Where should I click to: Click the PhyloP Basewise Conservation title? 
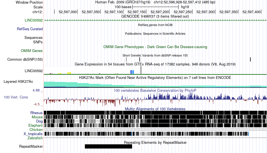(x=155, y=90)
